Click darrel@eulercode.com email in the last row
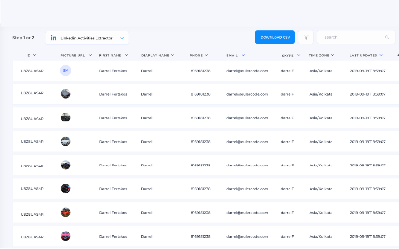This screenshot has width=399, height=249. pyautogui.click(x=247, y=236)
